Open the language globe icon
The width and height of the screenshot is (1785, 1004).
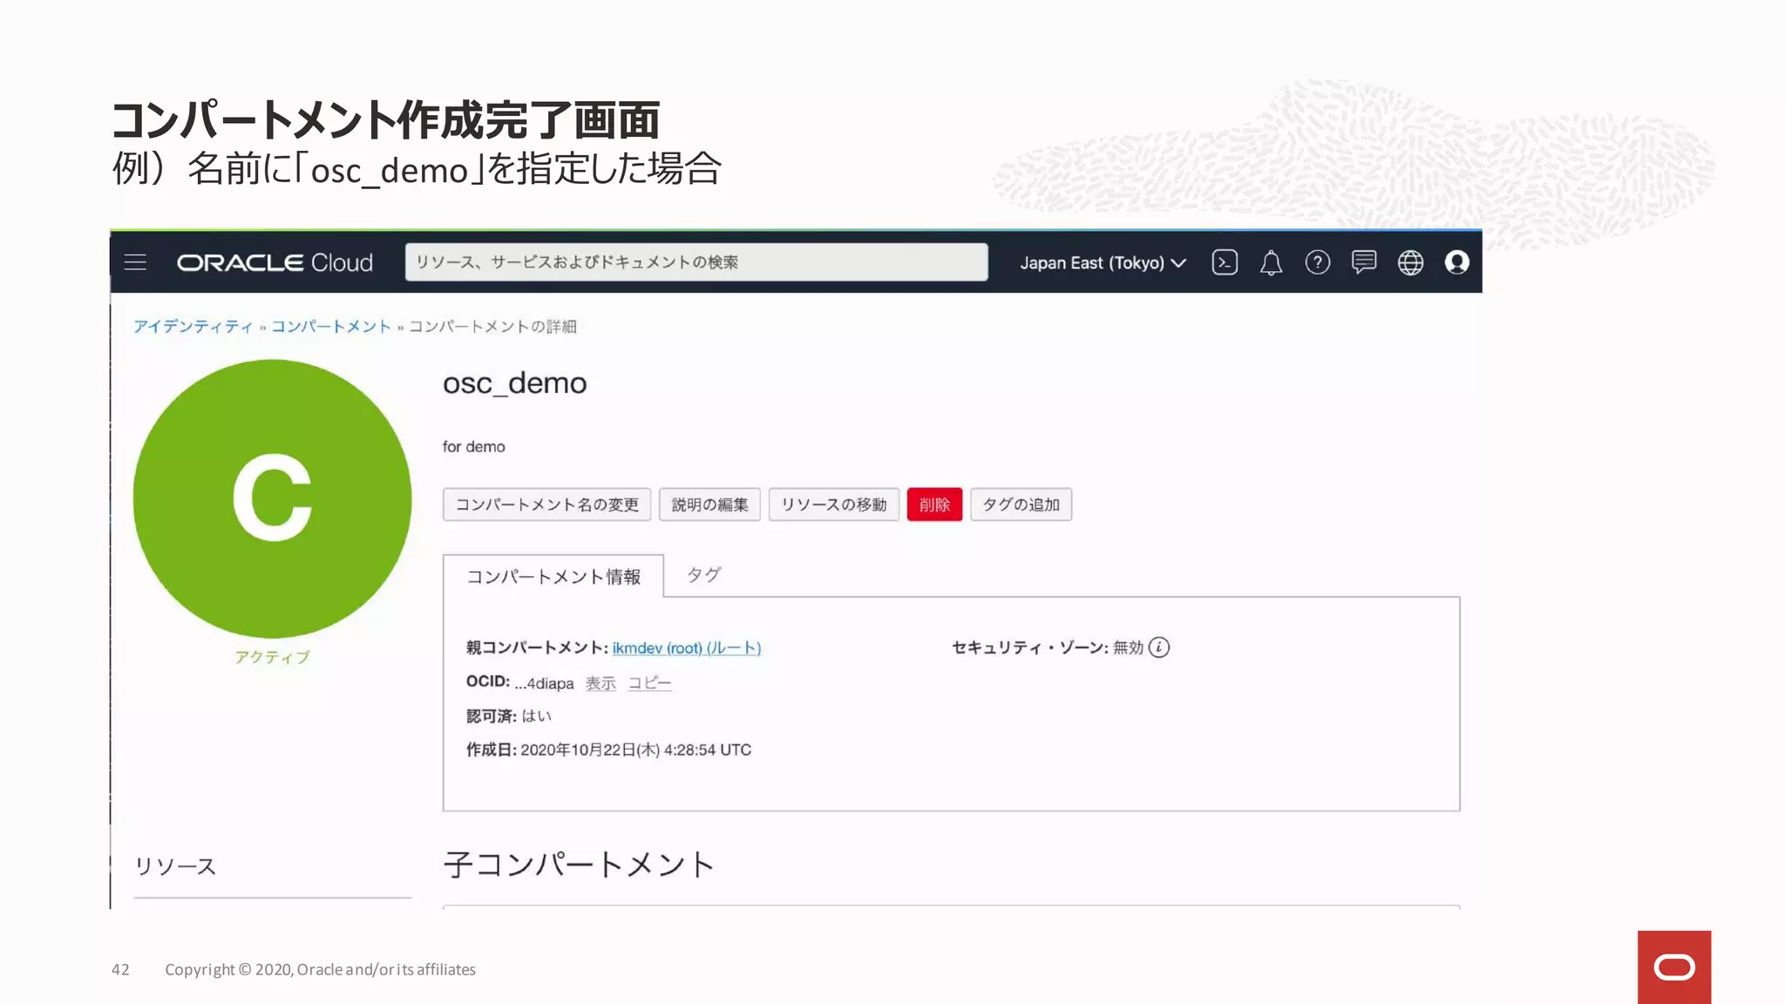point(1410,262)
